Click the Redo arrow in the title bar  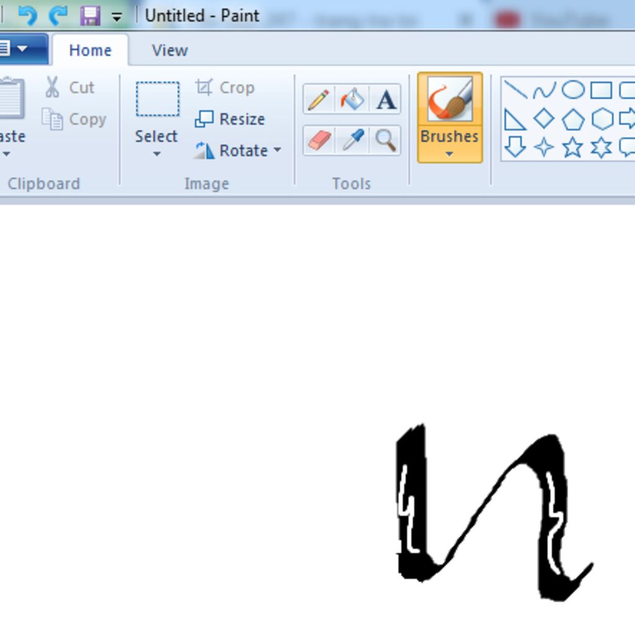click(x=58, y=15)
